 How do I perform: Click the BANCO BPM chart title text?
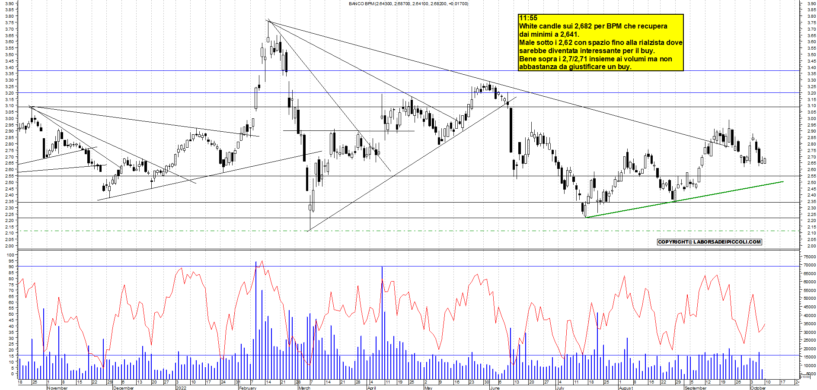pos(408,4)
